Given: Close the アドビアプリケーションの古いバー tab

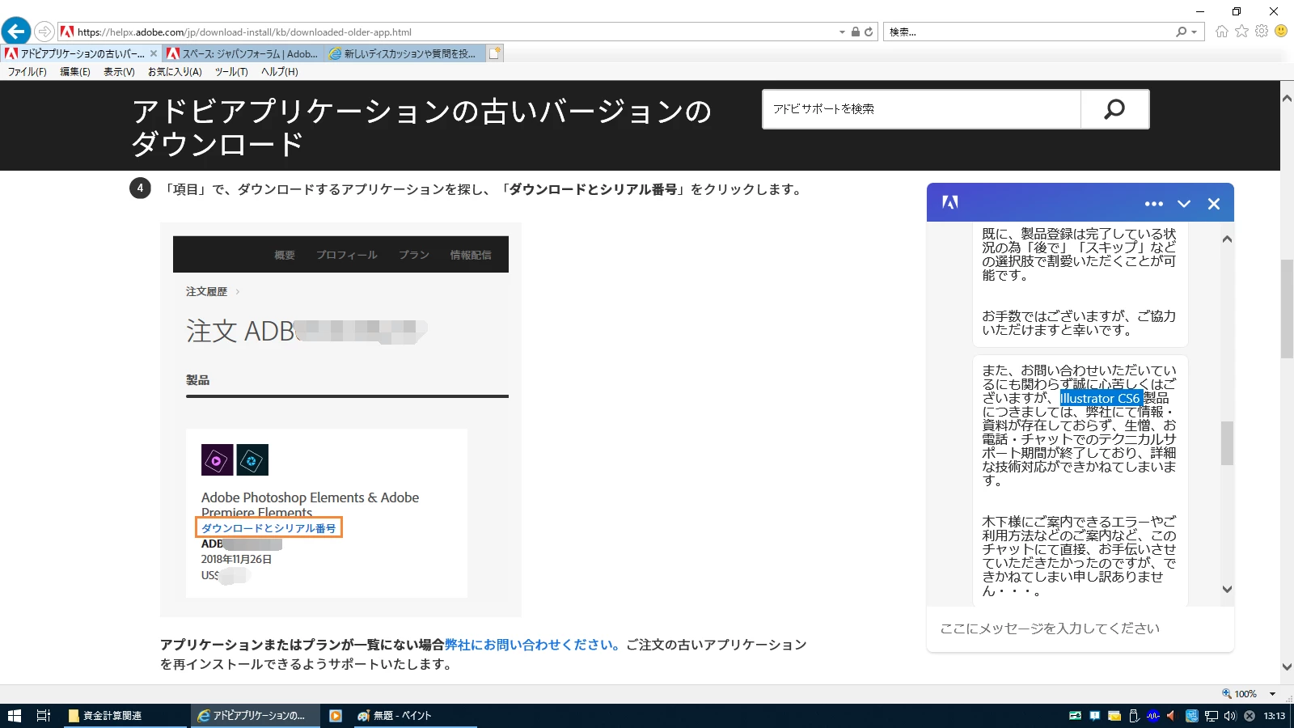Looking at the screenshot, I should (154, 53).
